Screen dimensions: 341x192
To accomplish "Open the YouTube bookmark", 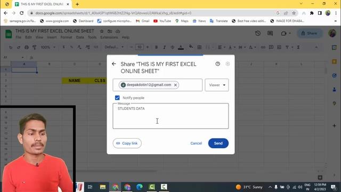I will tap(162, 21).
